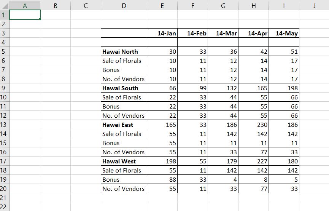
Task: Select the Hawai North cell
Action: coord(124,51)
